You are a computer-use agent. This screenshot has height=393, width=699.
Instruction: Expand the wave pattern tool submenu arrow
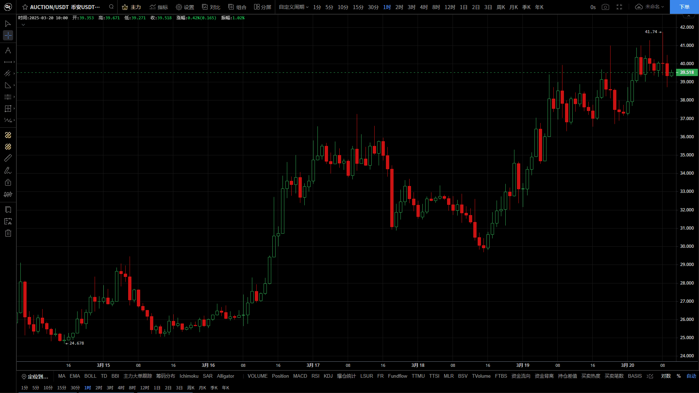(14, 120)
